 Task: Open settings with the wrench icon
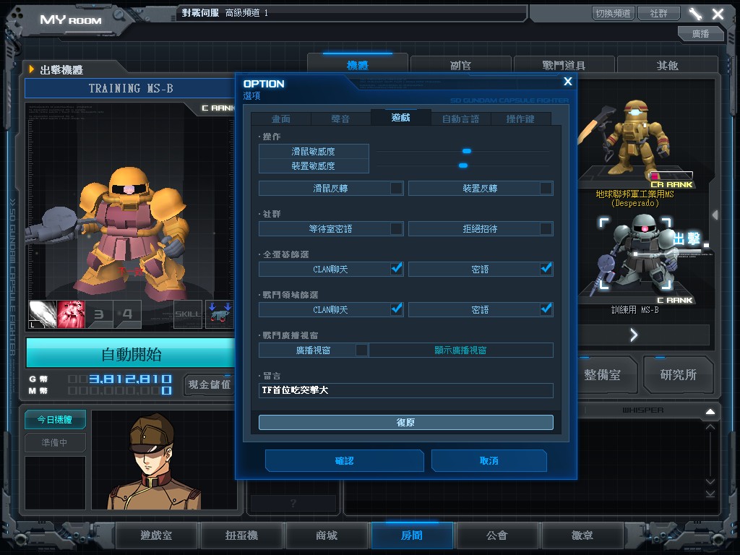click(695, 14)
